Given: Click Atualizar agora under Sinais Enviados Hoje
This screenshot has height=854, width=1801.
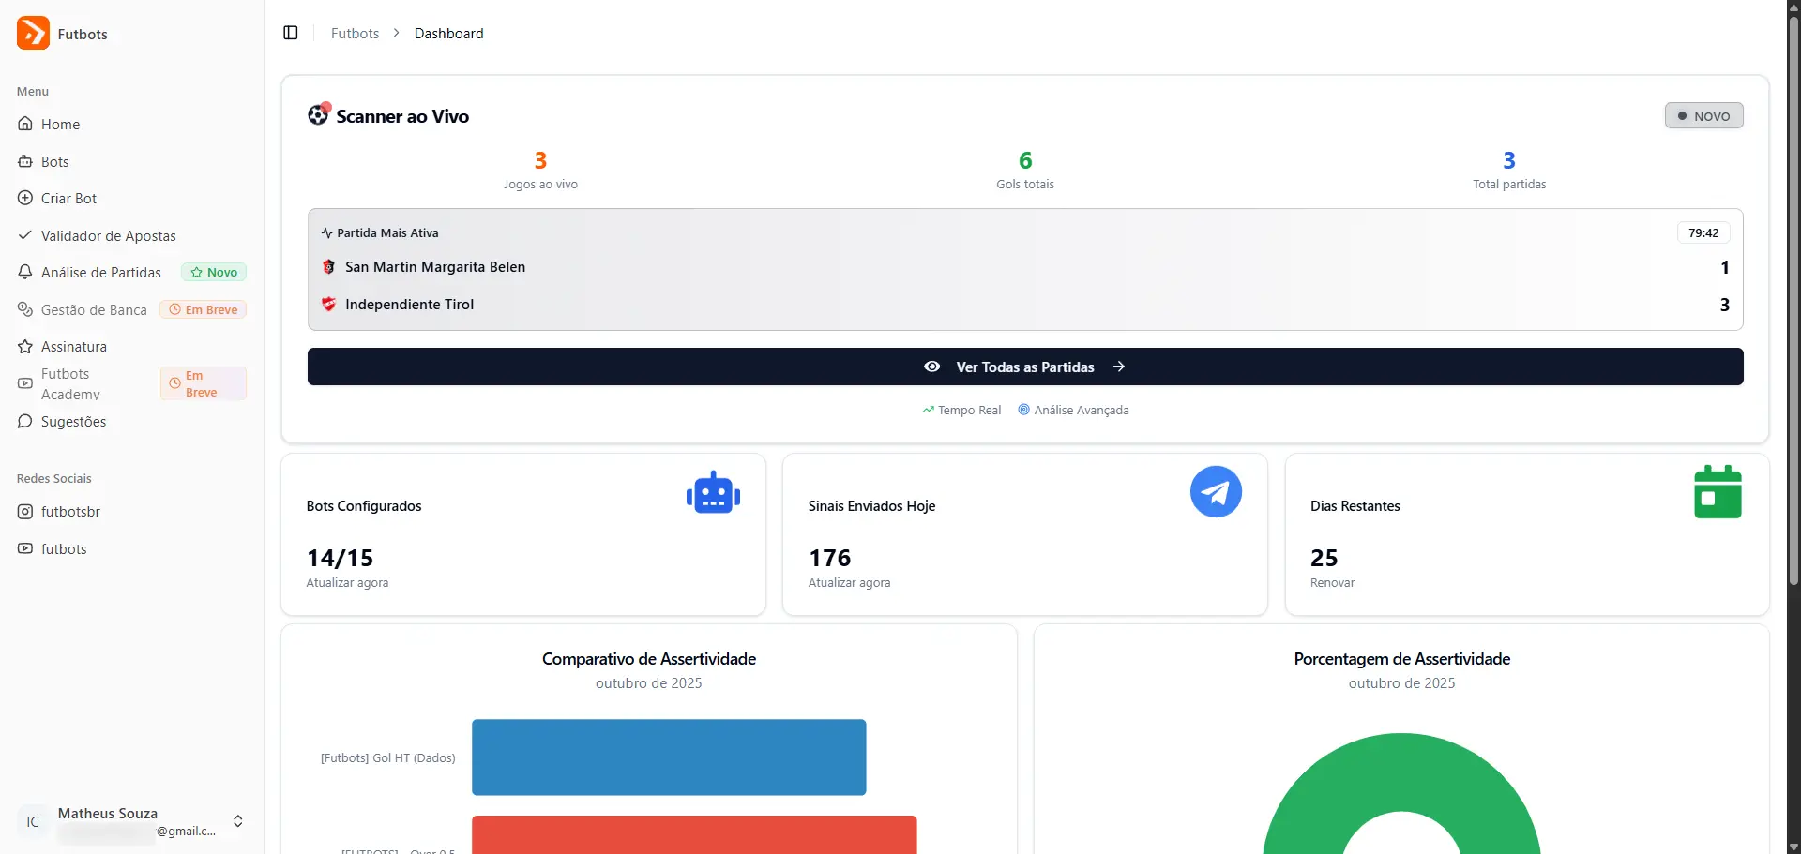Looking at the screenshot, I should point(849,582).
